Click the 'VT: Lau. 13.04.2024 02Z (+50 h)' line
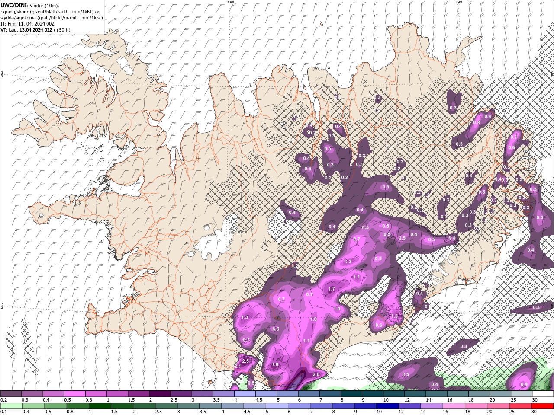The width and height of the screenshot is (554, 415). pos(35,30)
